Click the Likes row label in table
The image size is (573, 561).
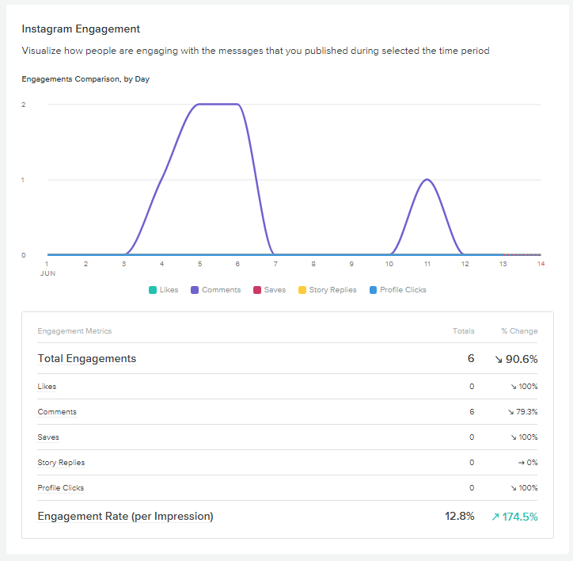coord(47,387)
